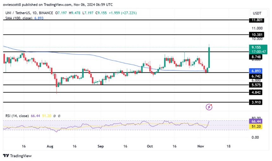Open the USDT currency selector

pyautogui.click(x=257, y=13)
